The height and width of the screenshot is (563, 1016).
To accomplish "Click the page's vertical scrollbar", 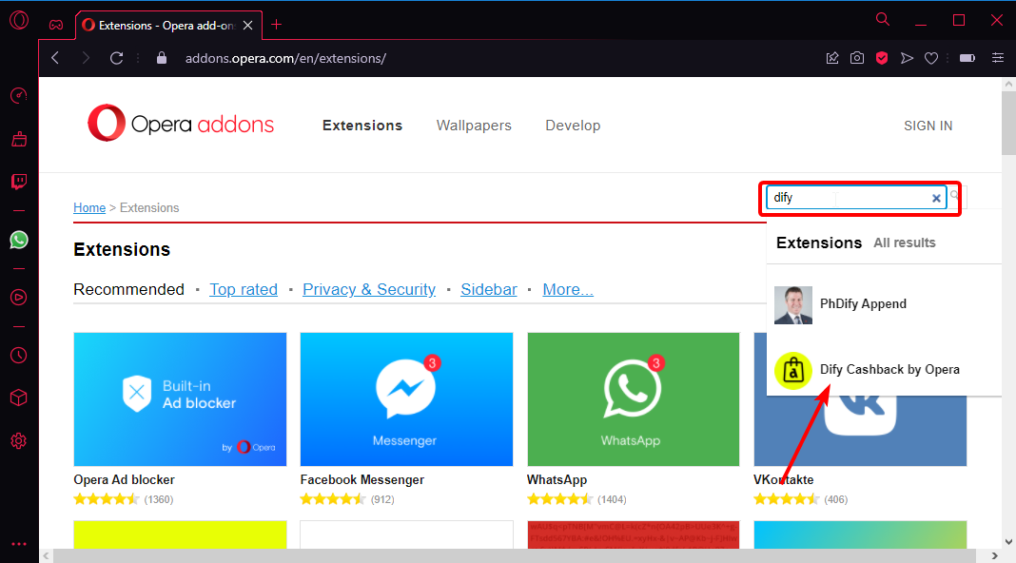I will [x=1009, y=123].
